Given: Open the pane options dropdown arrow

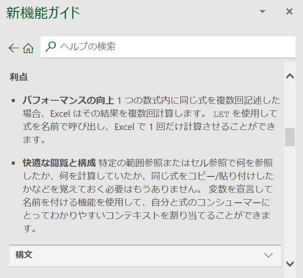Looking at the screenshot, I should (x=262, y=11).
